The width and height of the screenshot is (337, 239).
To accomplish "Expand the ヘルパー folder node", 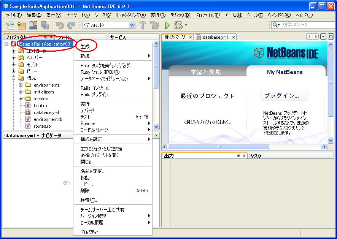I will pyautogui.click(x=13, y=57).
